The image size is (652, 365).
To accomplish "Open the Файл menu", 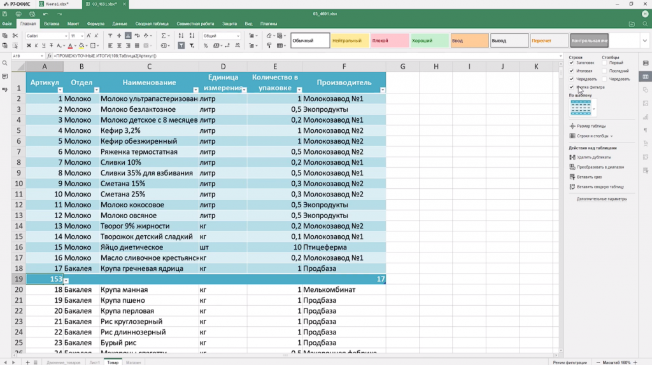I will pos(7,24).
